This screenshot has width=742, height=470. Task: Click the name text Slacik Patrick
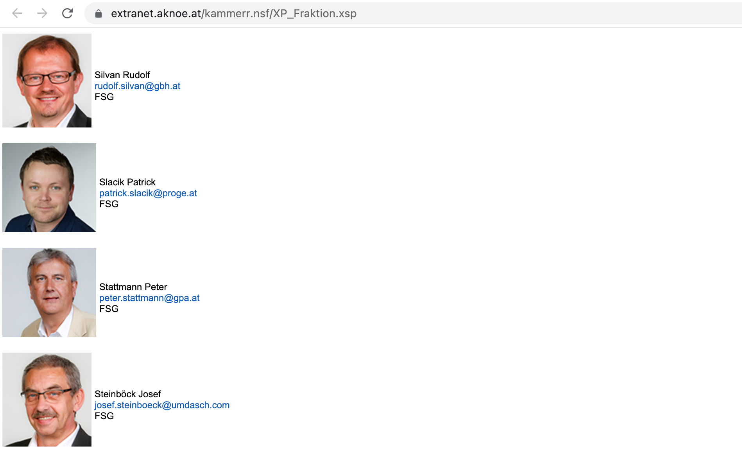(127, 182)
